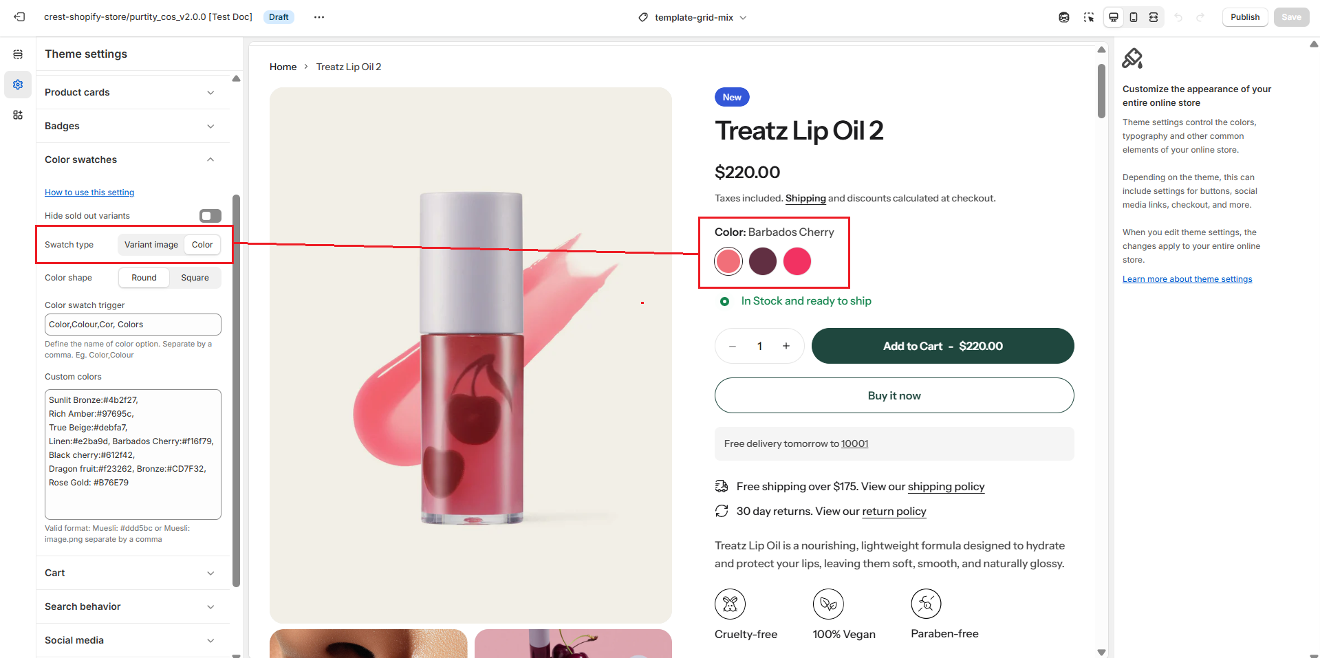Screen dimensions: 1320x658
Task: Select the dark Black cherry color swatch
Action: (x=762, y=261)
